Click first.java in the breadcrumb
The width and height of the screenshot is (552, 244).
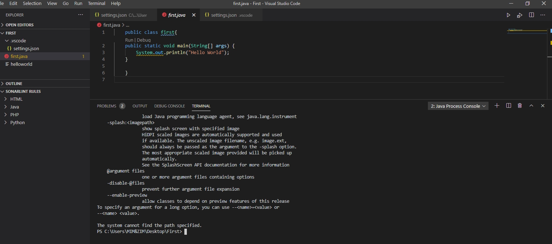[112, 25]
